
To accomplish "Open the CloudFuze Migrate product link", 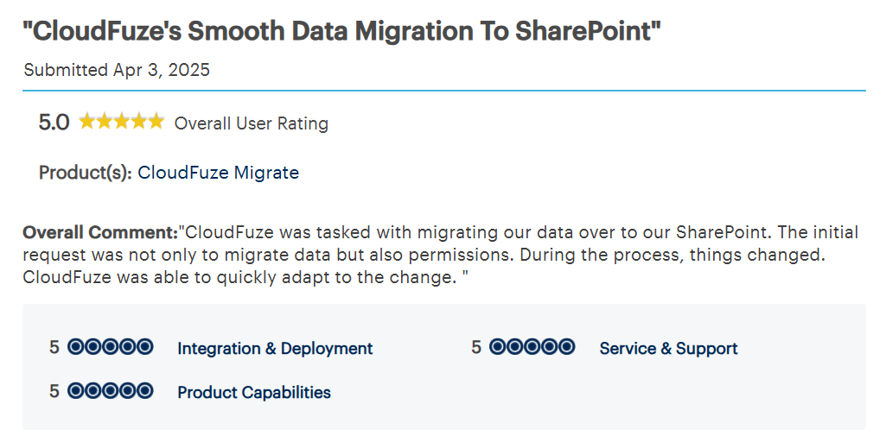I will tap(218, 173).
